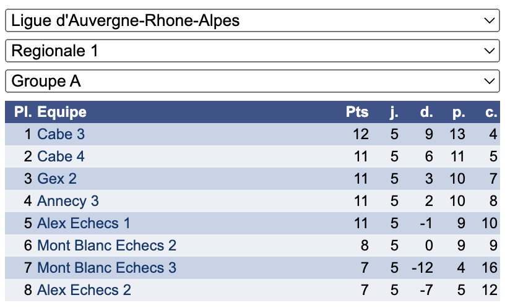This screenshot has width=510, height=308.
Task: Open the Cabe 3 team link
Action: click(61, 134)
